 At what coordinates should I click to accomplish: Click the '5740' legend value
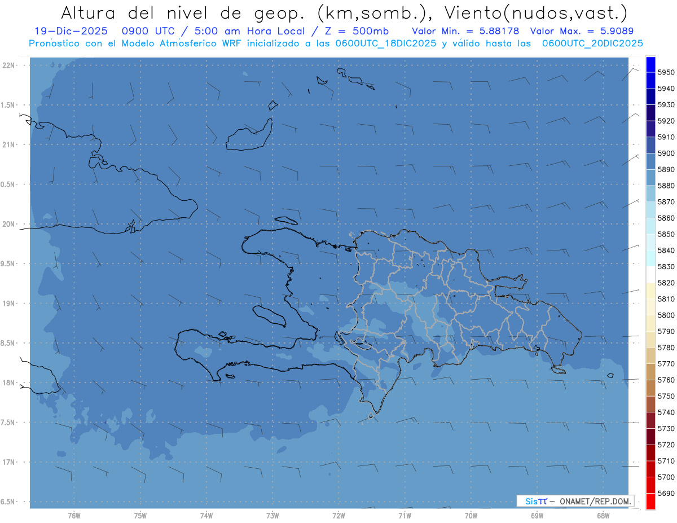pos(666,412)
